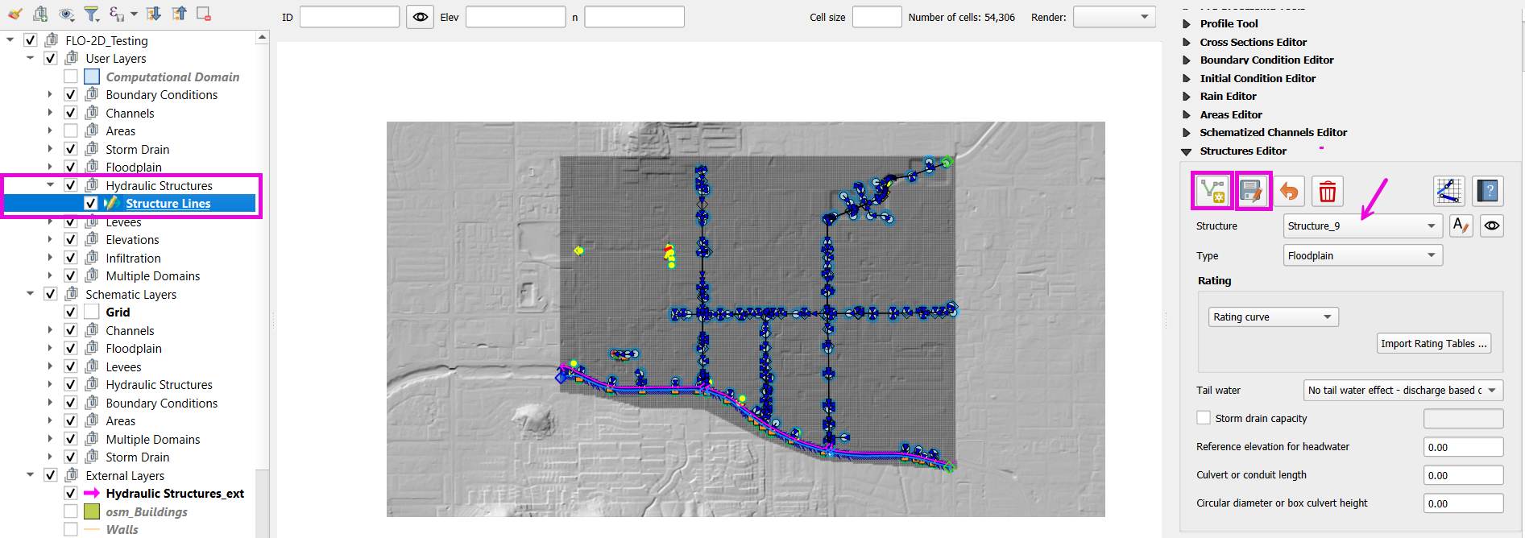Expand the Rain Editor section
Viewport: 1525px width, 538px height.
[1228, 97]
